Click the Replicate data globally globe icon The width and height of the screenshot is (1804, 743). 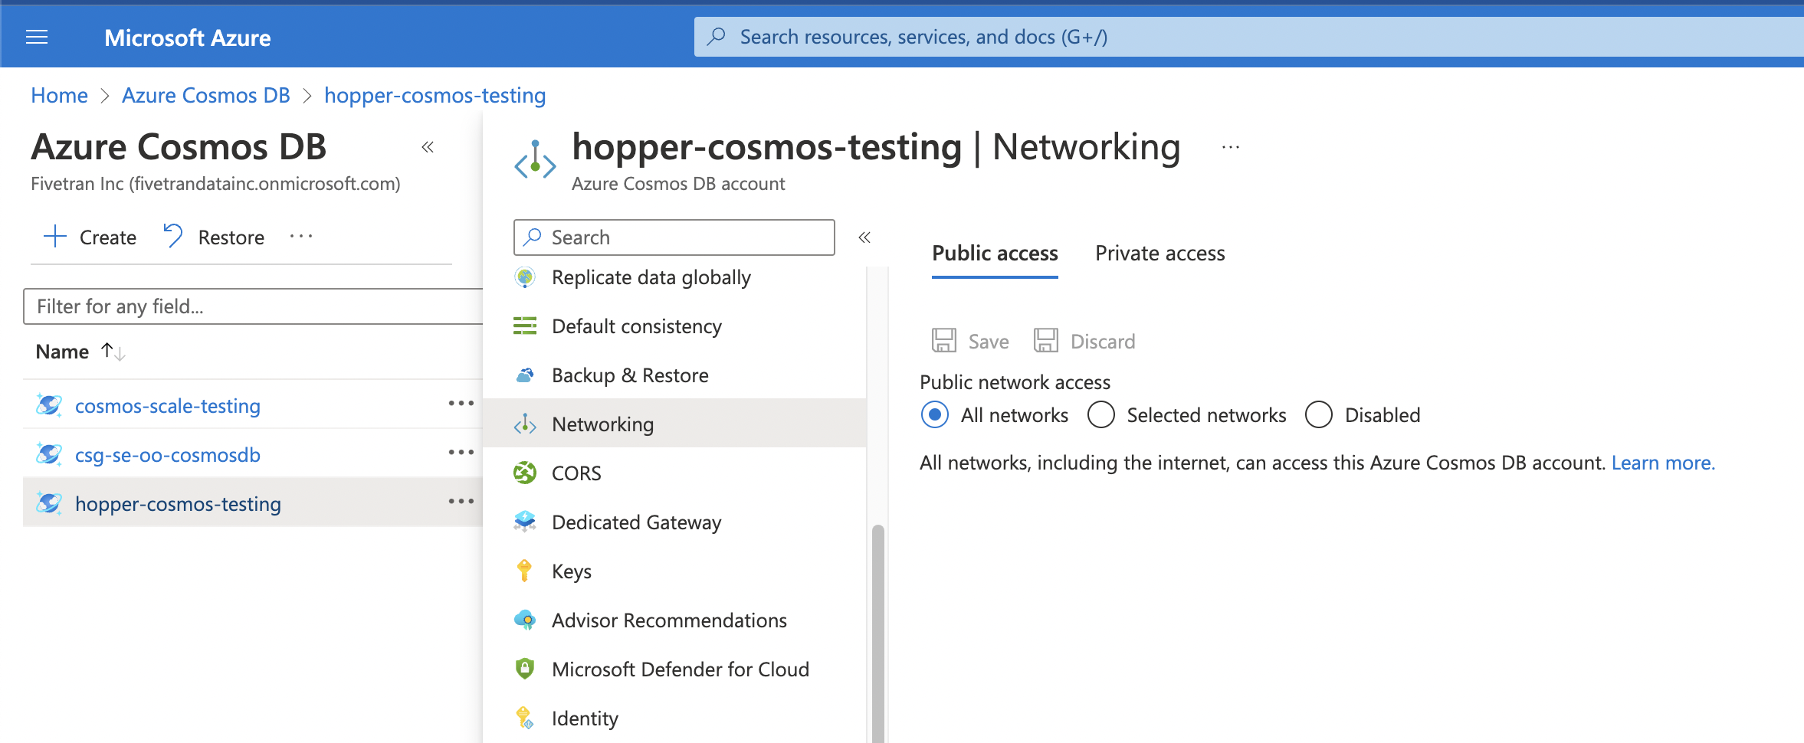coord(525,277)
